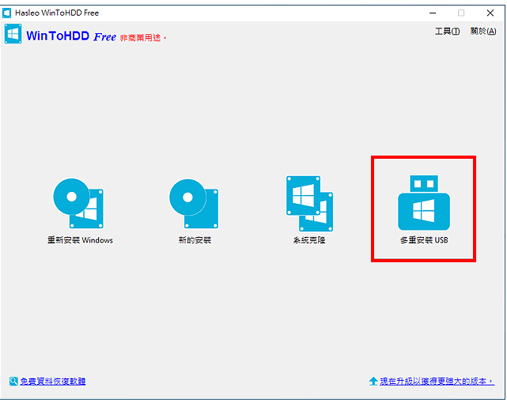
Task: Close the Hasleo WinToHDD window
Action: coord(490,13)
